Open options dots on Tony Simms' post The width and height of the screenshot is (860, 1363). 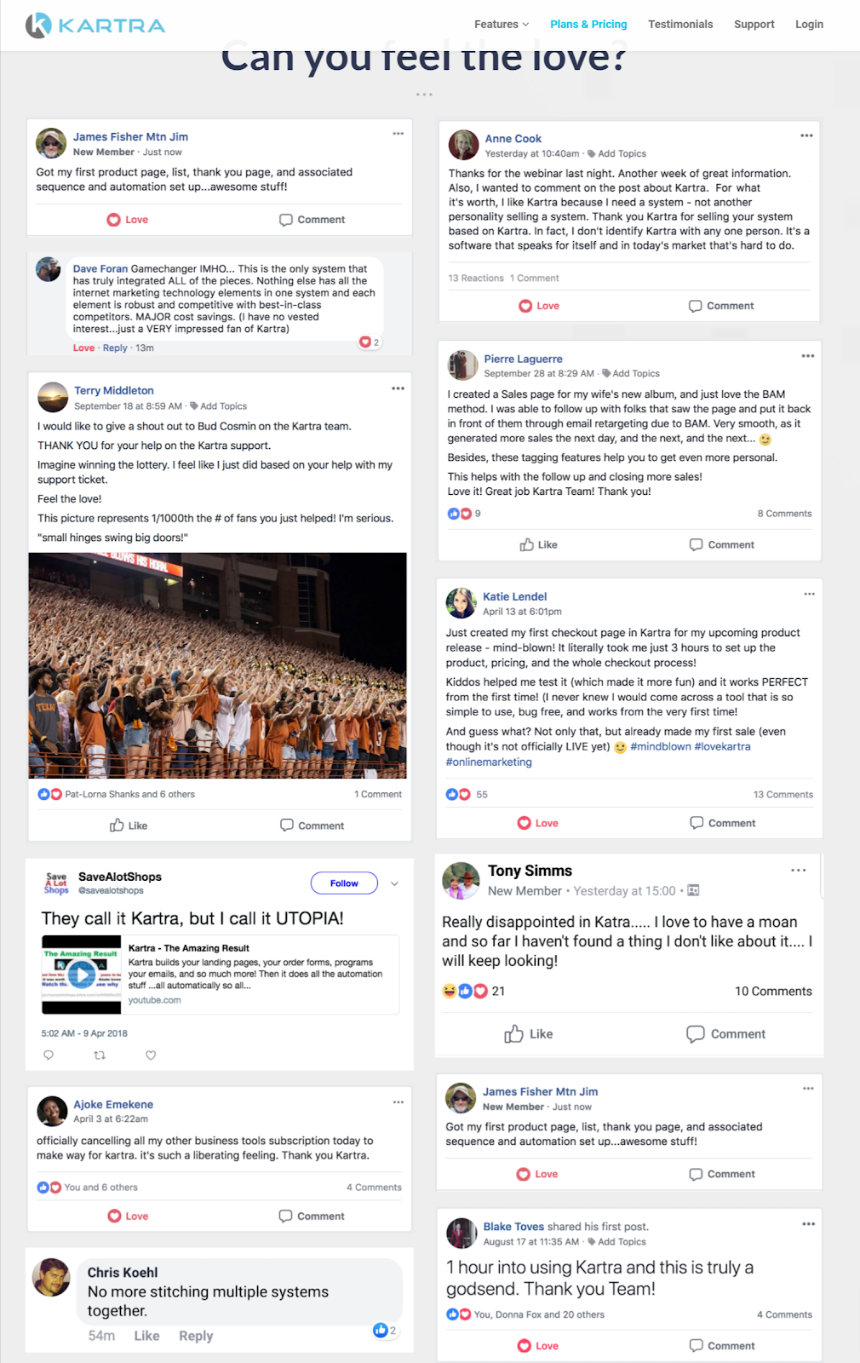798,871
